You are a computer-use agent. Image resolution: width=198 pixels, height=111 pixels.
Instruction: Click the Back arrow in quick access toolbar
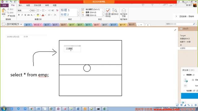pyautogui.click(x=7, y=2)
